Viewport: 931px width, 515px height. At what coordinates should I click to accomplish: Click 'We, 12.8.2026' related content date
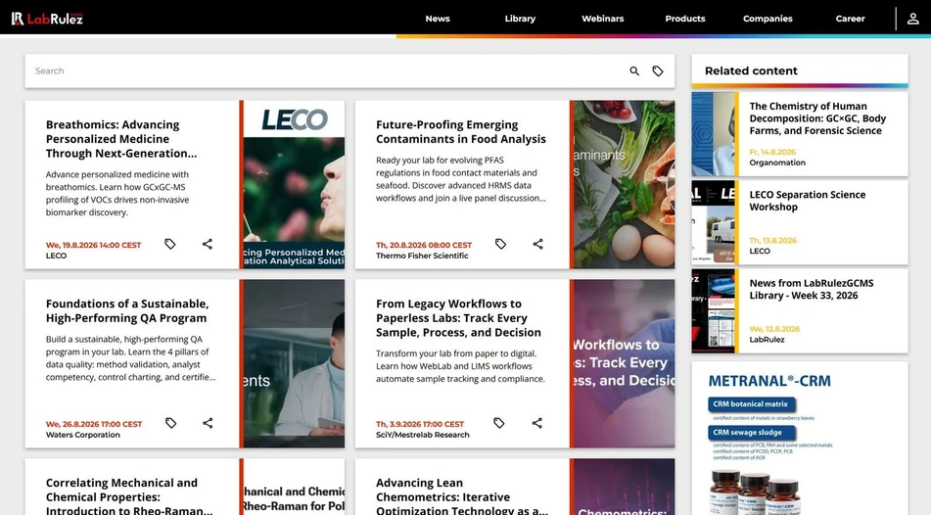774,329
